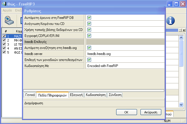
Task: Open the Κωδικοποίηση tab
Action: point(96,95)
